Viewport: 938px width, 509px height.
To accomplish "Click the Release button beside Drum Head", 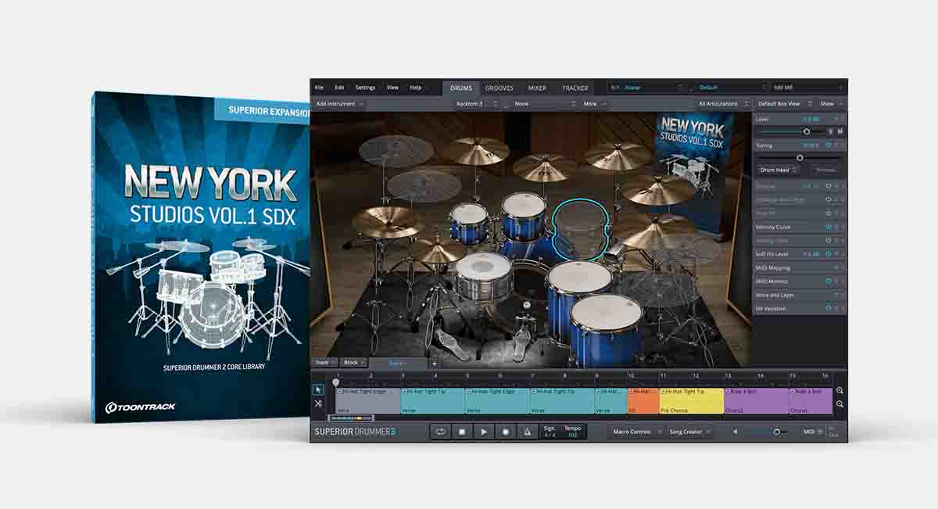I will pyautogui.click(x=825, y=170).
